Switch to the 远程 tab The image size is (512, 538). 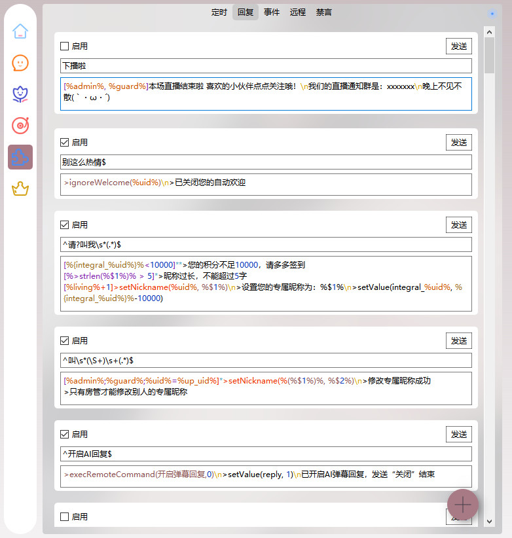(297, 12)
